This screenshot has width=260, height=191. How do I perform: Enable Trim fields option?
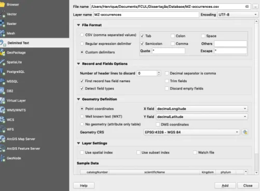pyautogui.click(x=167, y=81)
